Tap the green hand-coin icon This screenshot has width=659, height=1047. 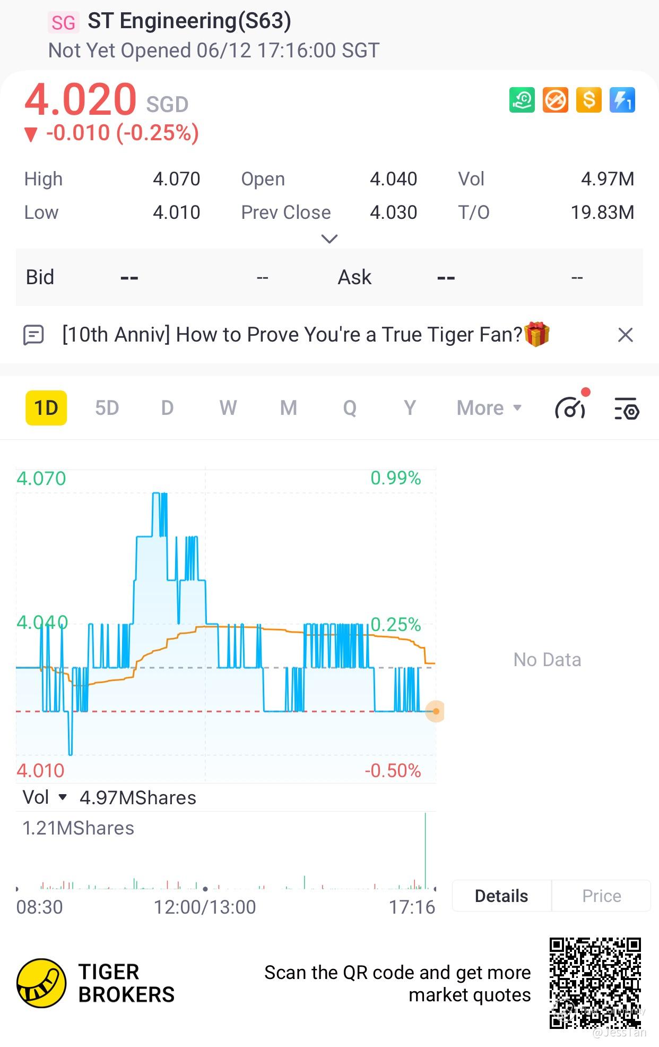tap(522, 100)
